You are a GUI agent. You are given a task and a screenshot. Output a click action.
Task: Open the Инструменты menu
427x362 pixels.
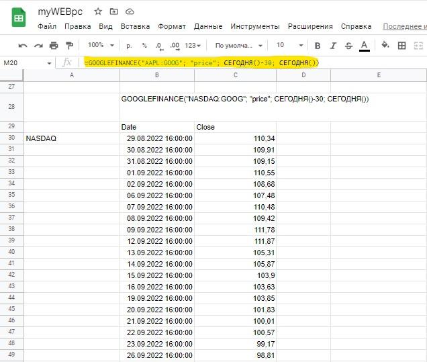[x=255, y=26]
